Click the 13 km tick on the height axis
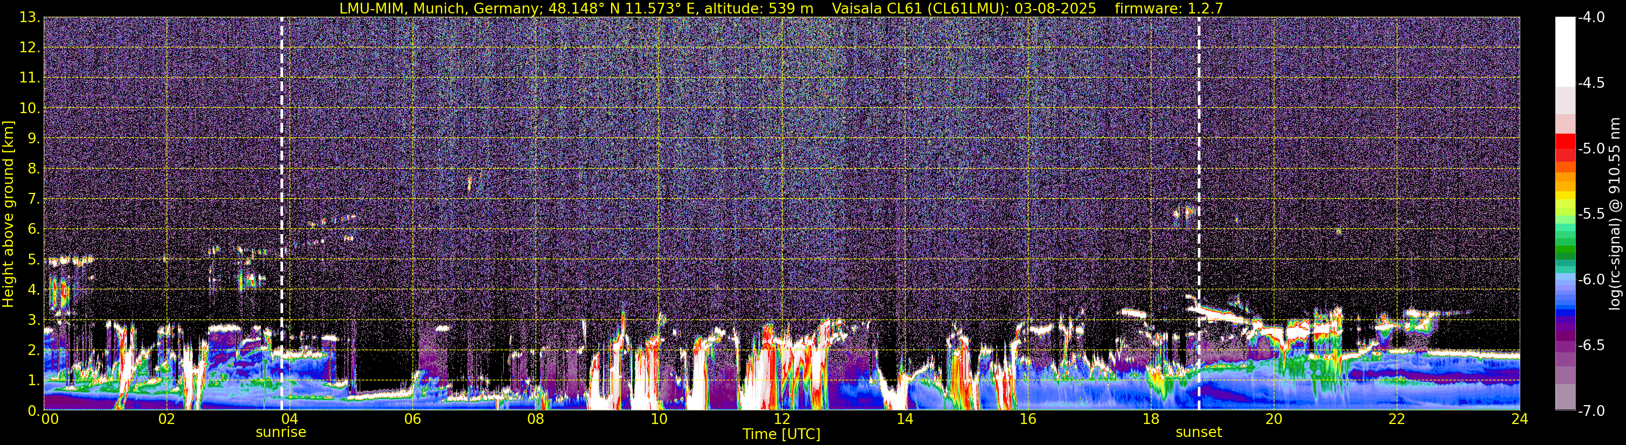Screen dimensions: 1626x445 (29, 18)
